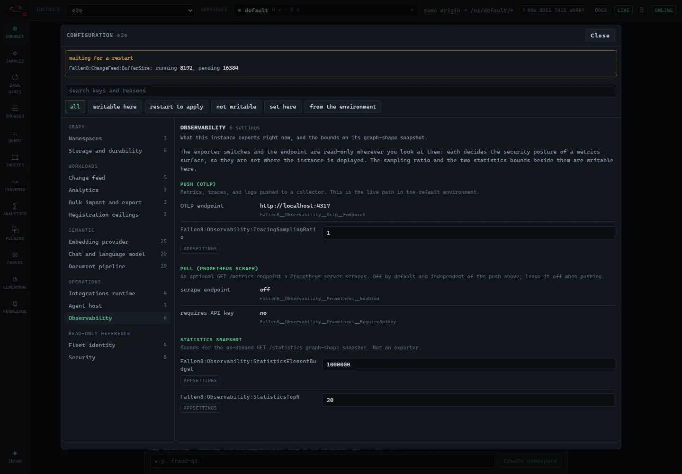Open Registration ceilings settings

coord(117,215)
